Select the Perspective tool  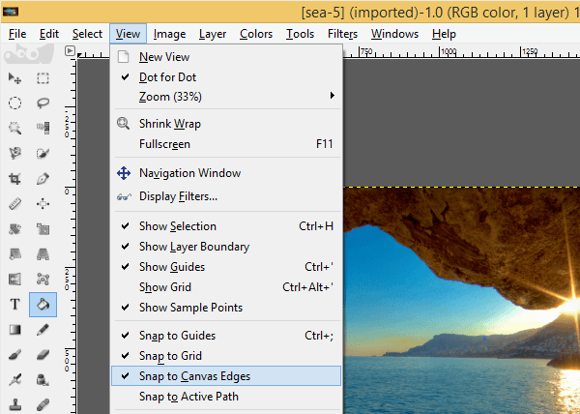[x=43, y=254]
